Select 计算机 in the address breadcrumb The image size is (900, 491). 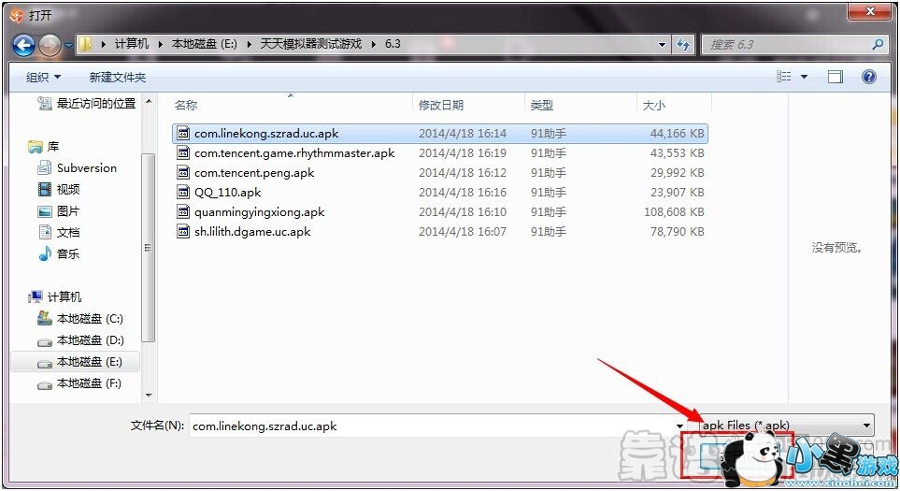click(131, 44)
